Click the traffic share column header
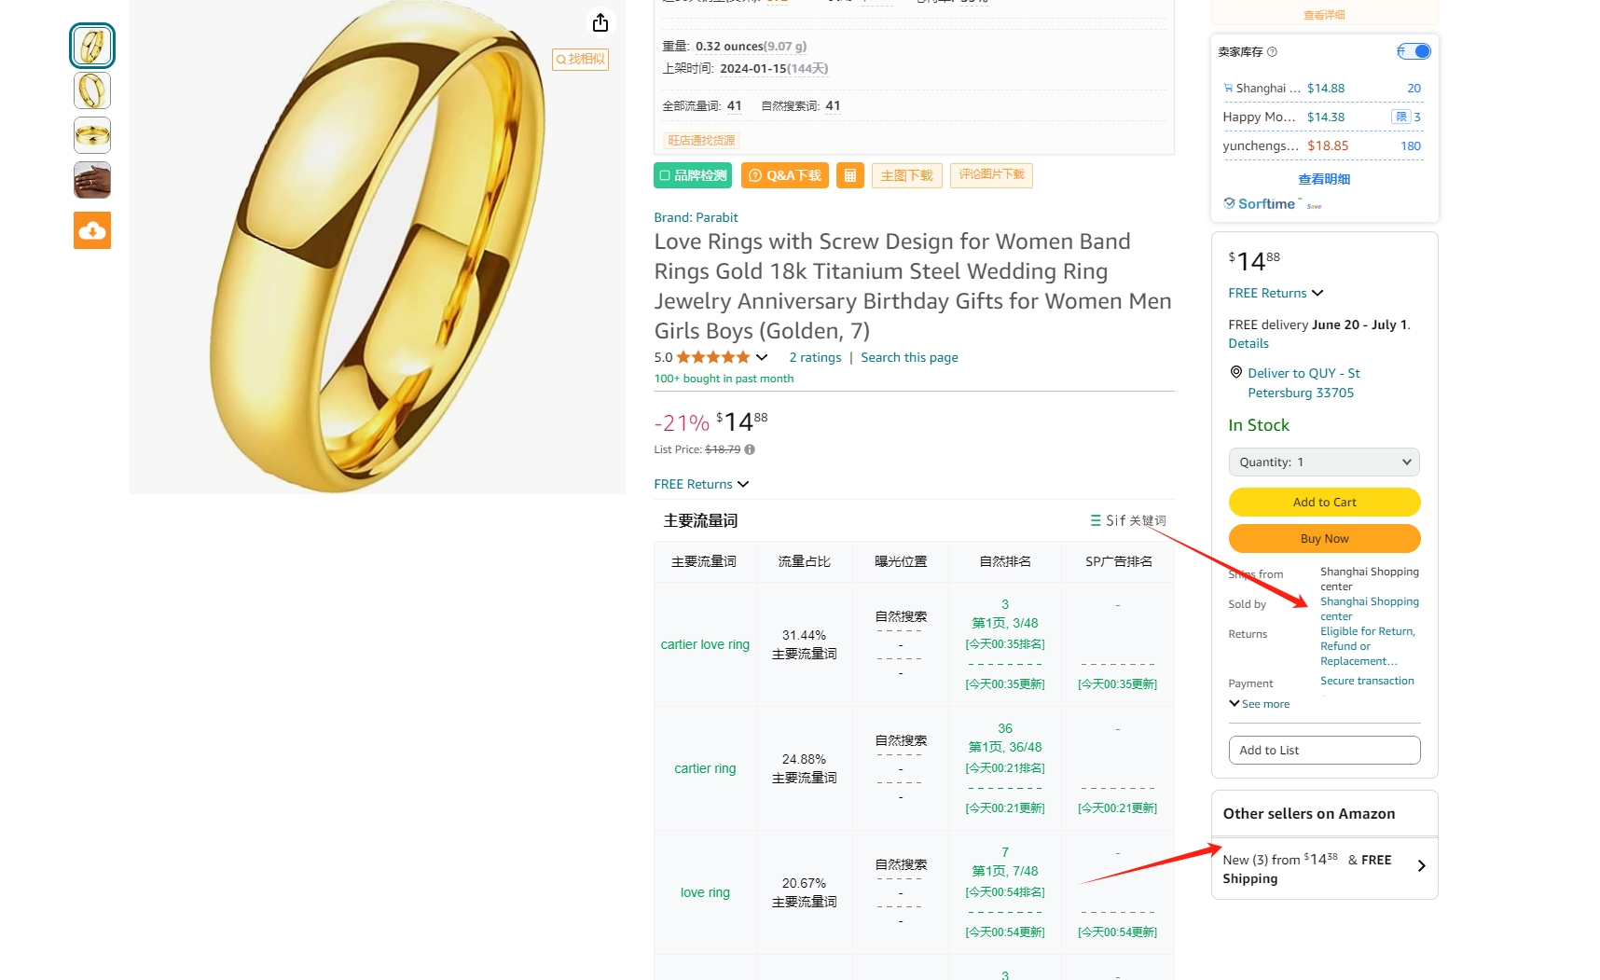Screen dimensions: 1600x980 click(x=804, y=561)
